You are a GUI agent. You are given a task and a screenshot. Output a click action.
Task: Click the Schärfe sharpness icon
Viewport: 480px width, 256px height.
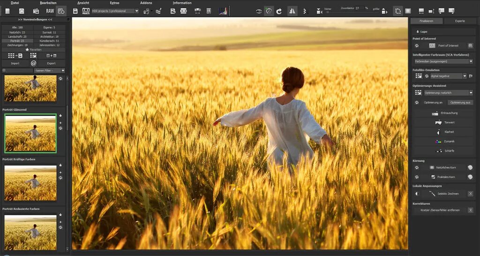(439, 151)
